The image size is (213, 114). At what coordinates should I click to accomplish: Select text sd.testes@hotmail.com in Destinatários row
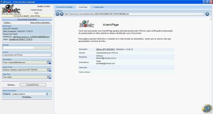point(106,63)
